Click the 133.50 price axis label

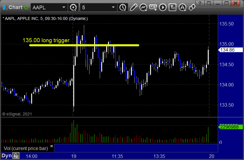click(x=227, y=105)
